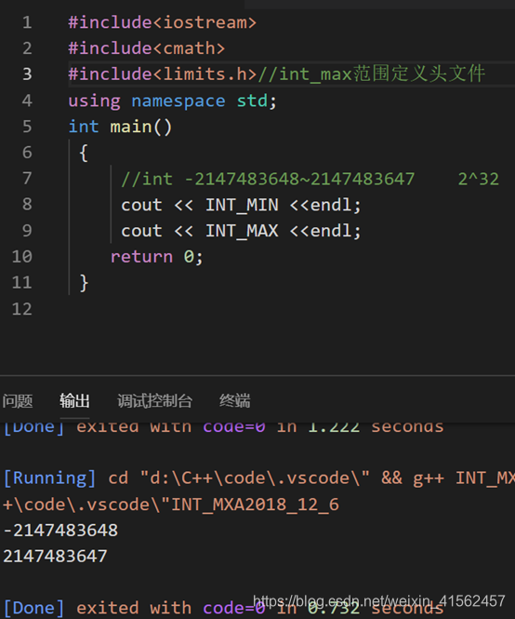This screenshot has width=515, height=619.
Task: Click the '1.222 seconds' output text
Action: (376, 427)
